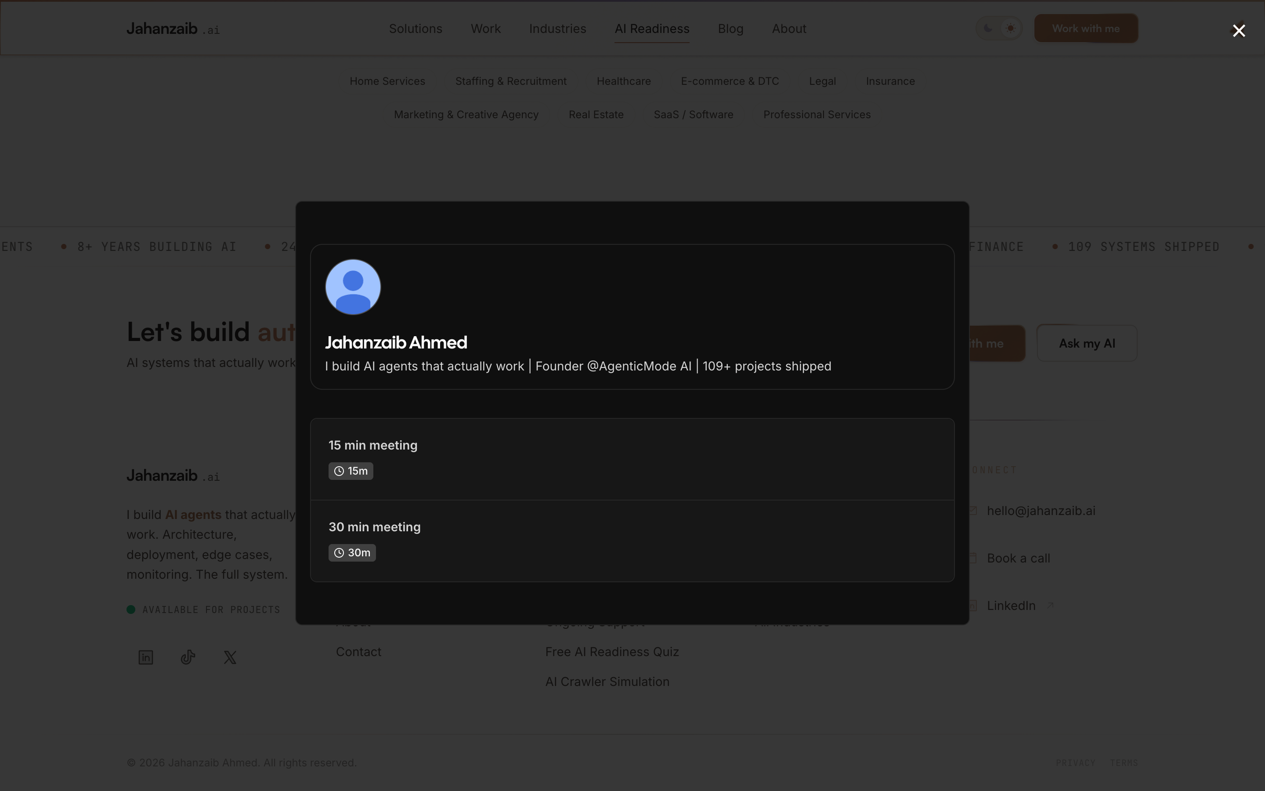Open footer Contact link
This screenshot has width=1265, height=791.
coord(358,652)
